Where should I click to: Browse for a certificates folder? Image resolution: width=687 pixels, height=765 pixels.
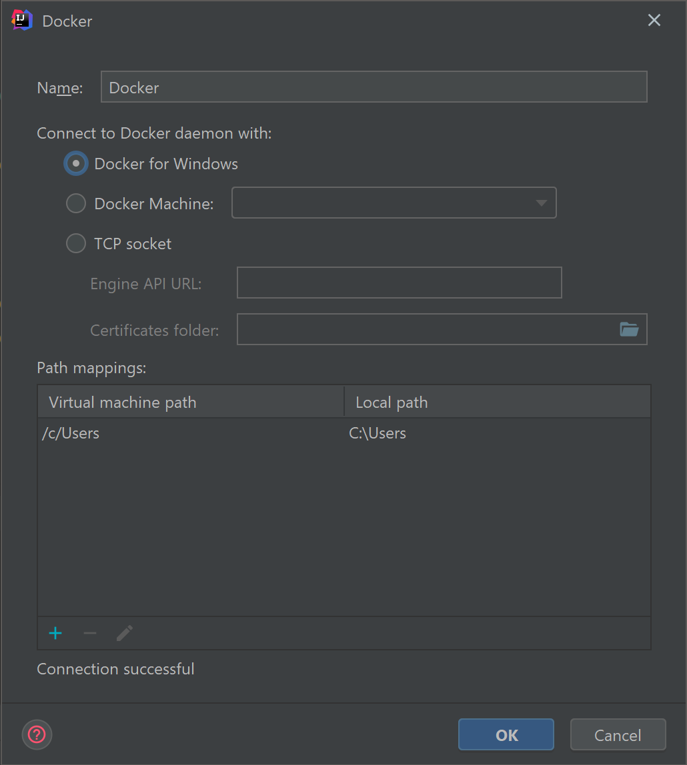click(630, 329)
